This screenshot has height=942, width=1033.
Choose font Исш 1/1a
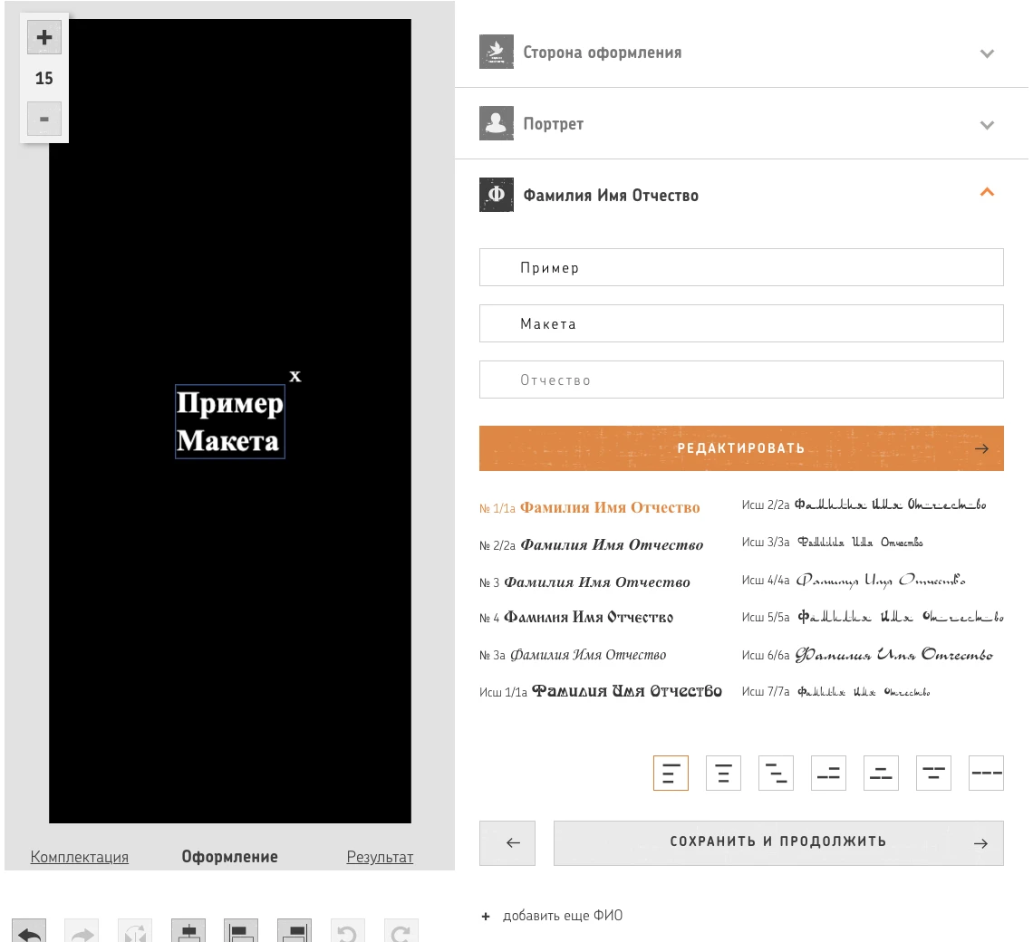point(601,692)
